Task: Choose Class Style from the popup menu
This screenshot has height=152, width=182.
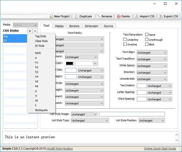Action: [x=41, y=41]
